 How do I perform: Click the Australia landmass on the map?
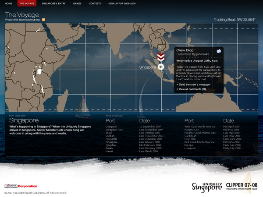pyautogui.click(x=210, y=102)
